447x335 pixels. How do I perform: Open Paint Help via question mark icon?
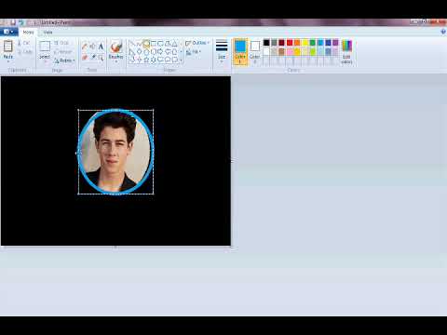point(443,32)
